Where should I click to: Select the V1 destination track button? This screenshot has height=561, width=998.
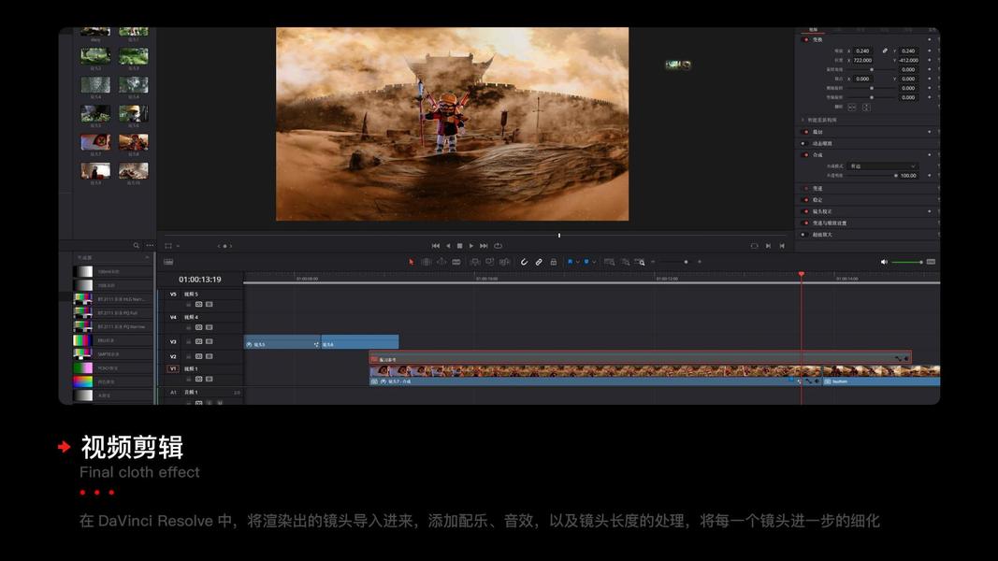click(173, 368)
